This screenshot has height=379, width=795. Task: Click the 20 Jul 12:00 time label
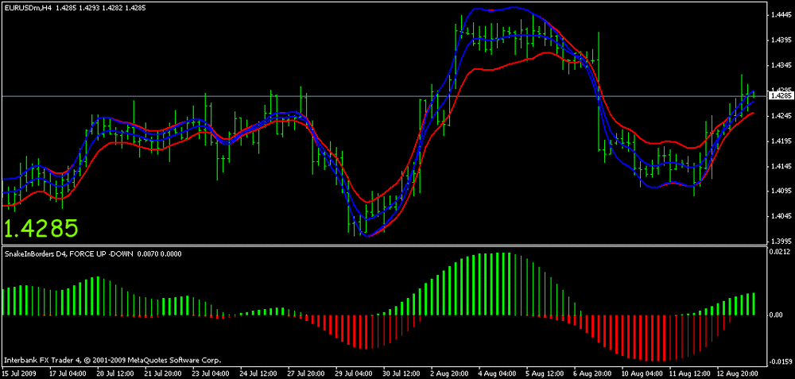point(116,374)
